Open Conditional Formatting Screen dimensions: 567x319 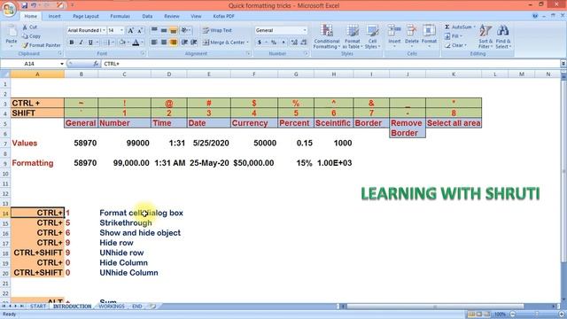(x=327, y=36)
